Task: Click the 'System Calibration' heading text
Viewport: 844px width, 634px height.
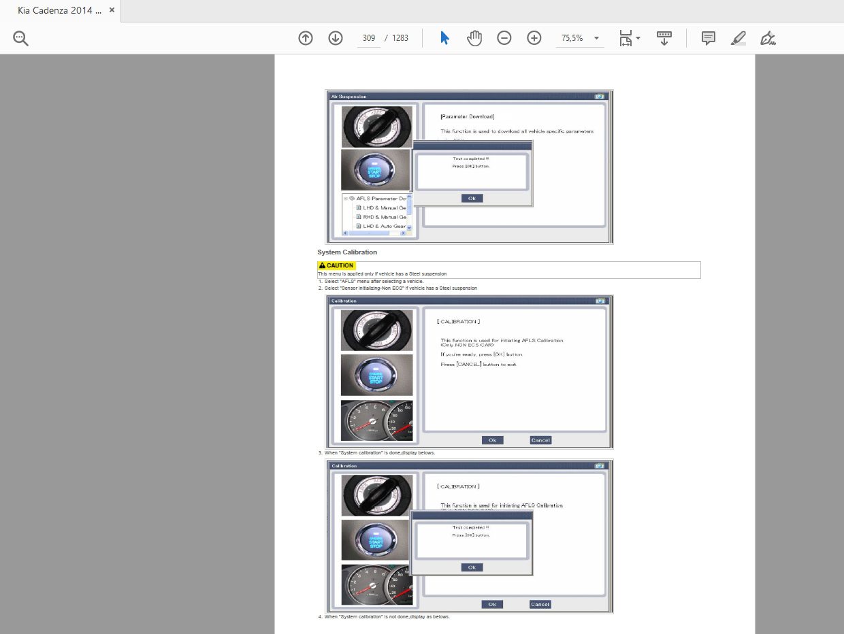Action: coord(347,252)
